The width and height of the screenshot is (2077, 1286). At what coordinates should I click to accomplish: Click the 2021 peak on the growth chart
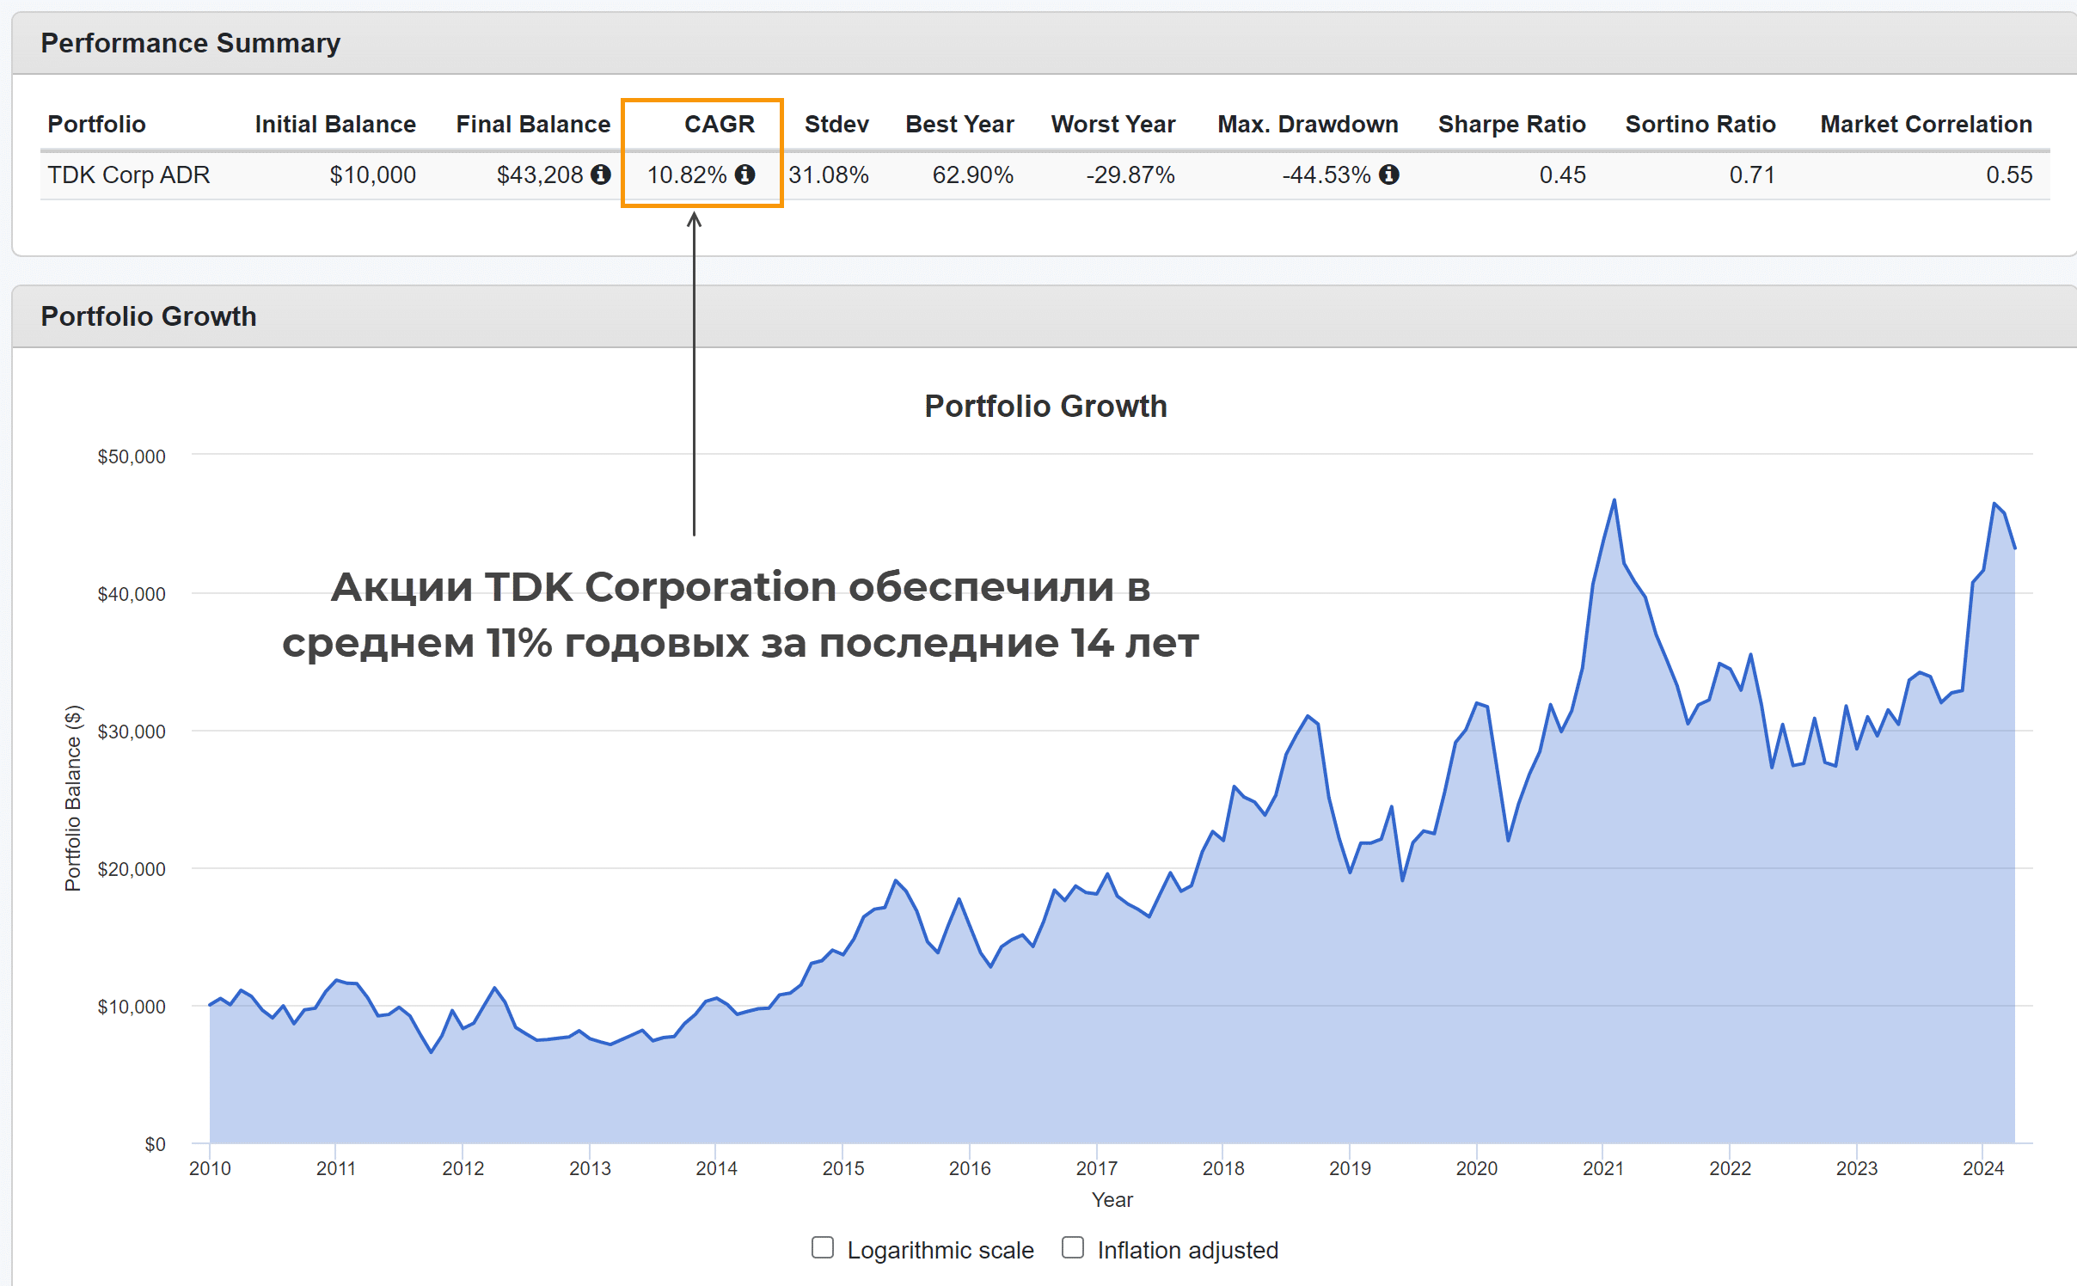pos(1614,500)
